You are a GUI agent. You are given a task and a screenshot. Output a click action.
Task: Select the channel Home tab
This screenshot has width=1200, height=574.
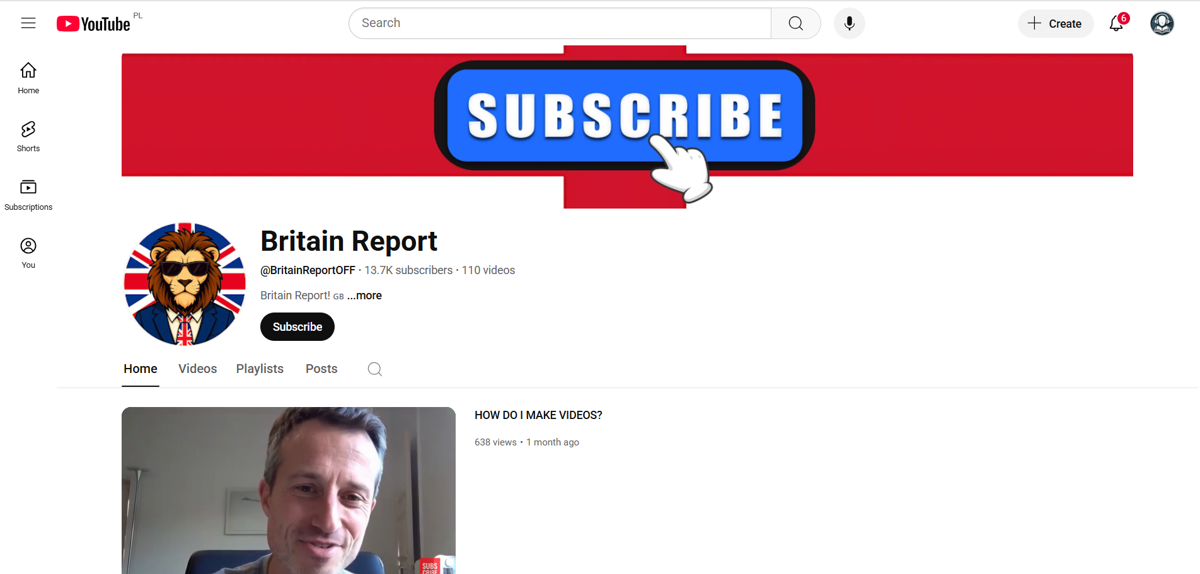click(x=141, y=369)
